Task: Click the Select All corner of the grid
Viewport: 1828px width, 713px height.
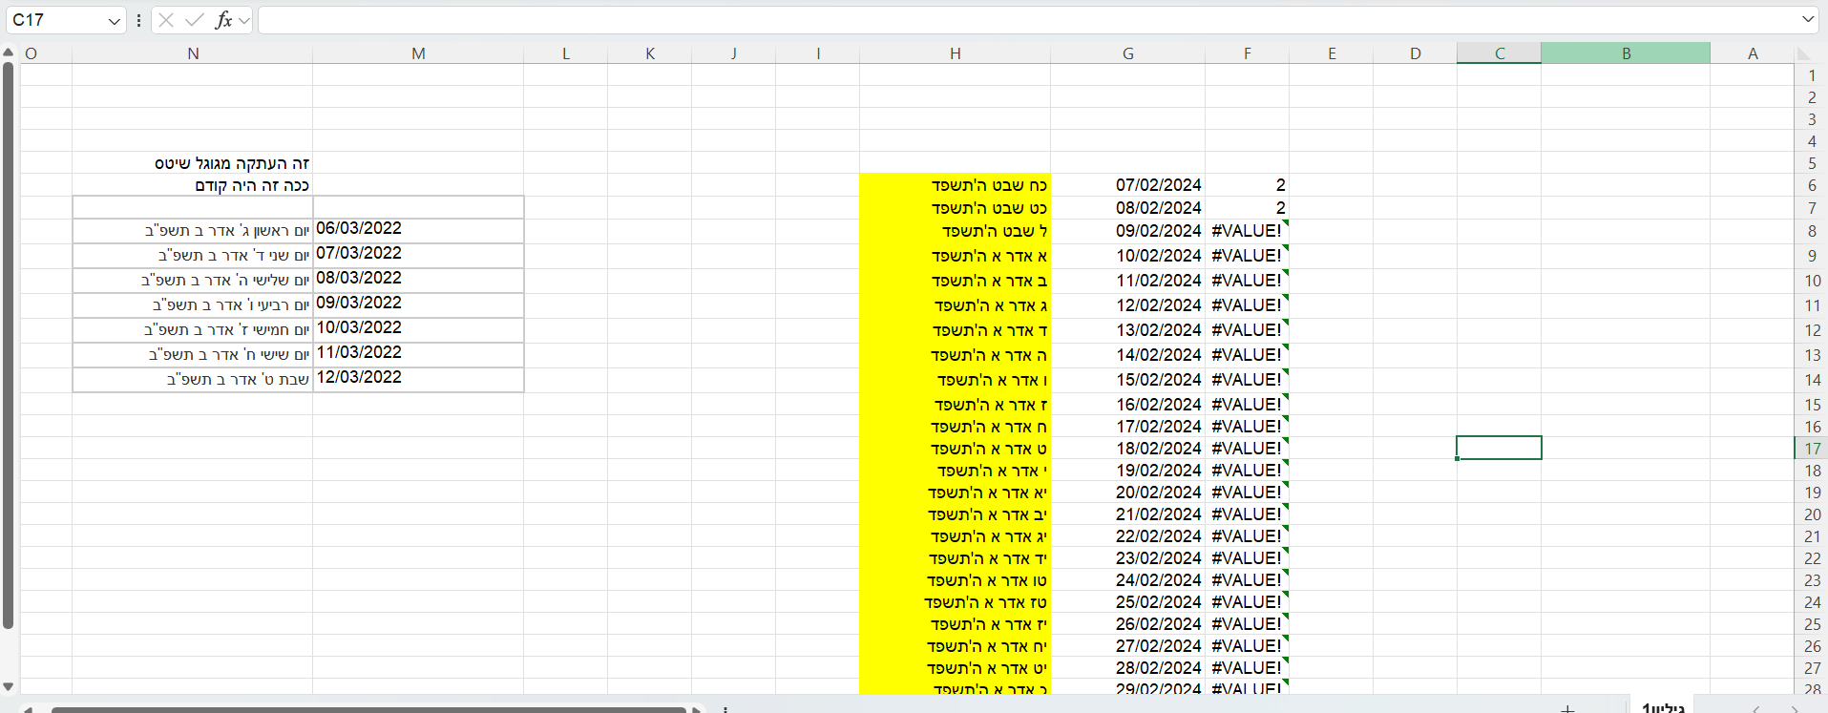Action: (x=1803, y=53)
